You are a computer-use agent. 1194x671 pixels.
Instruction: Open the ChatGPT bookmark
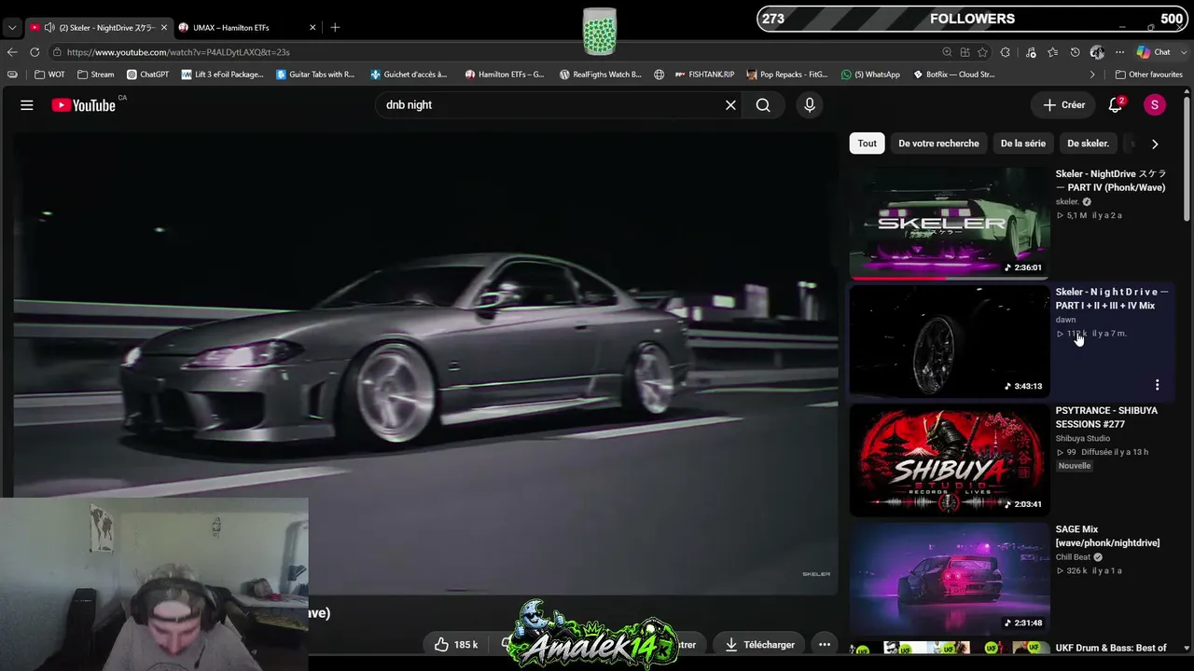(x=147, y=75)
